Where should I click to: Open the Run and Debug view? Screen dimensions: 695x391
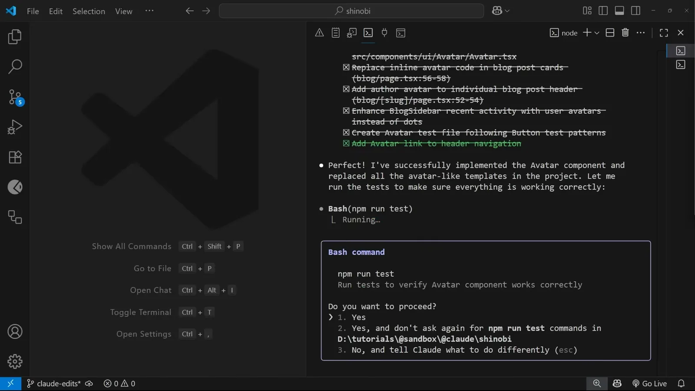(15, 127)
